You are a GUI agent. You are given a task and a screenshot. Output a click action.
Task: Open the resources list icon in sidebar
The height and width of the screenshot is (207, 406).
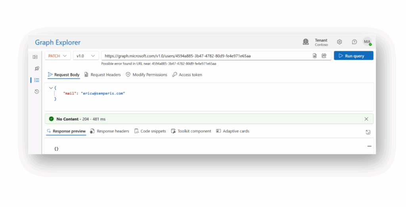click(37, 80)
